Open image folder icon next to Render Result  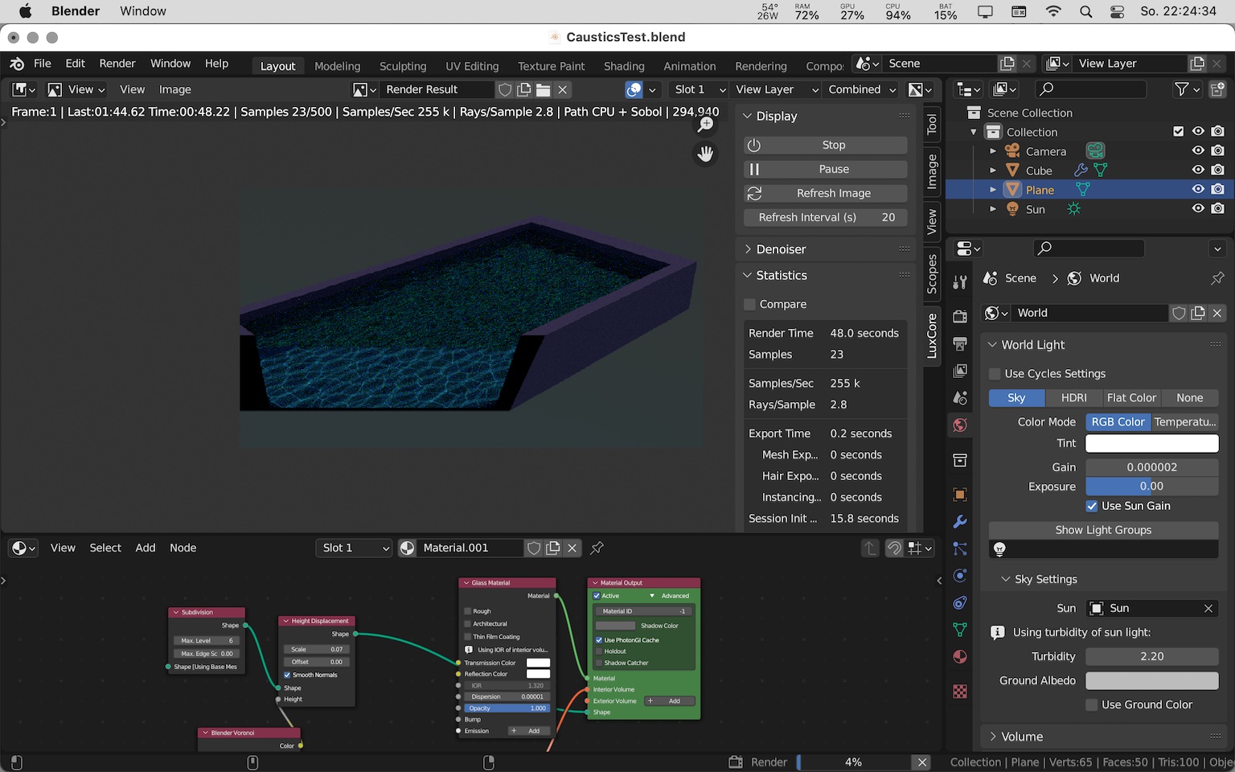(544, 89)
